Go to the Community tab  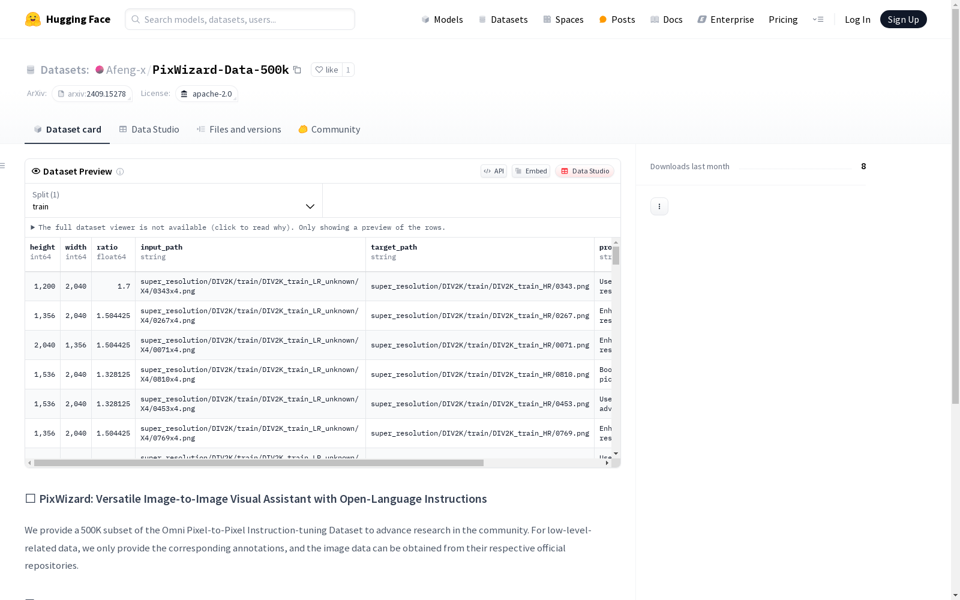(329, 130)
